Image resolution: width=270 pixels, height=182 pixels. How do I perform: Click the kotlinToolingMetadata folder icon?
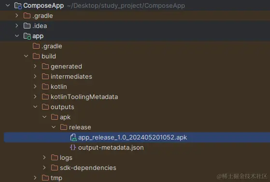click(x=45, y=97)
